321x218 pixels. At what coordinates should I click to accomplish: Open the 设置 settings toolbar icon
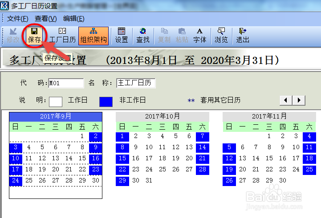[x=122, y=36]
